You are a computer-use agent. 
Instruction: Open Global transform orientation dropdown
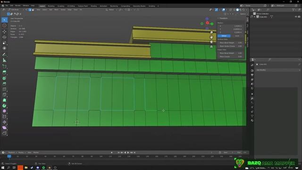coord(111,9)
